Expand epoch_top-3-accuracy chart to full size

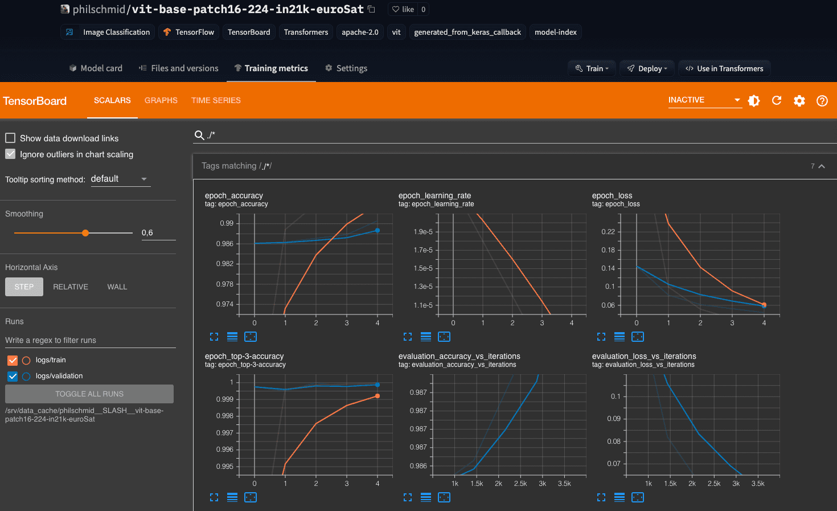pos(214,497)
